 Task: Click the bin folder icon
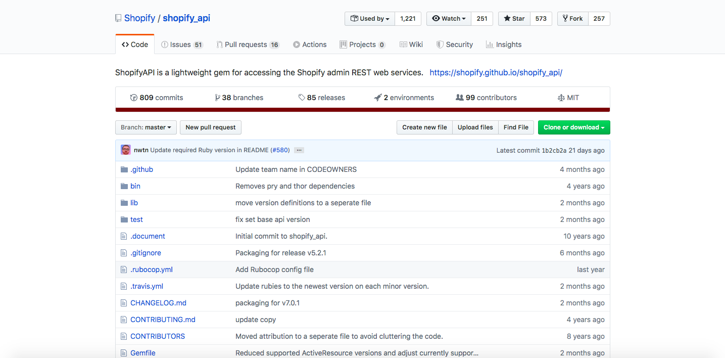[124, 186]
